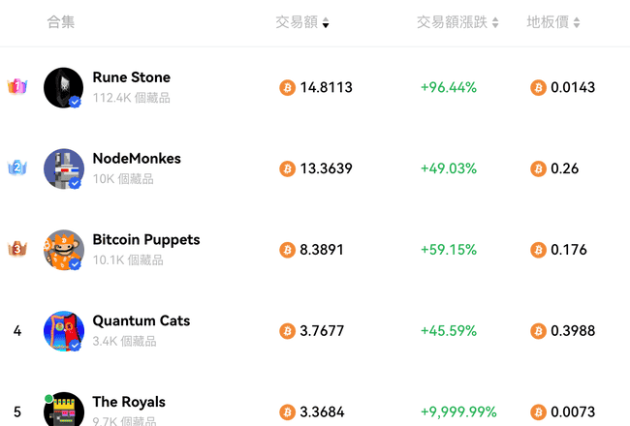
Task: Sort by 交易額 using its arrows
Action: coord(326,23)
